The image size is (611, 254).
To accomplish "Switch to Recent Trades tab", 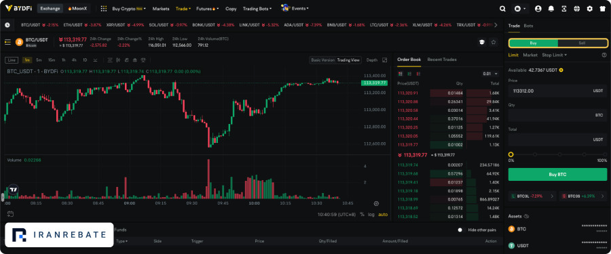I will [442, 60].
